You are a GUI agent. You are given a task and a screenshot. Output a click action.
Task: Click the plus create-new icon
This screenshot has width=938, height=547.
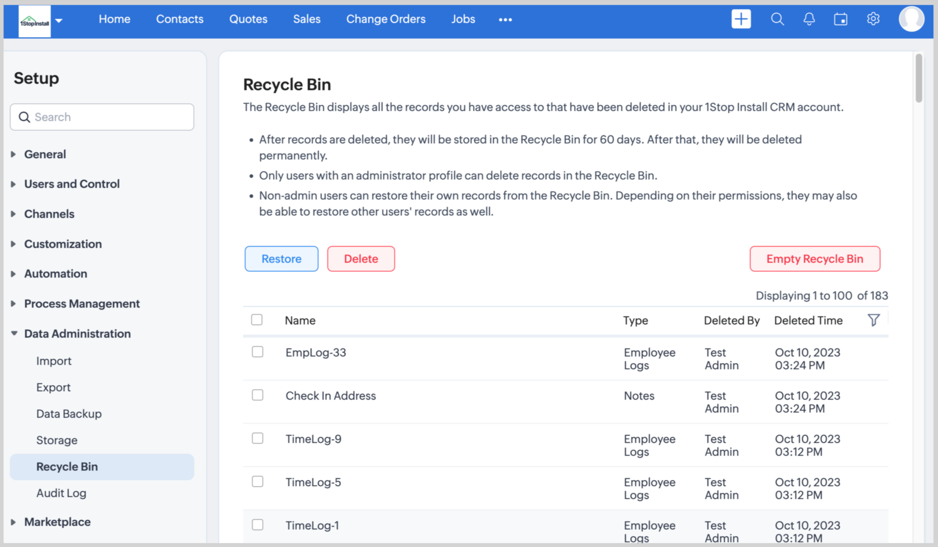click(741, 19)
